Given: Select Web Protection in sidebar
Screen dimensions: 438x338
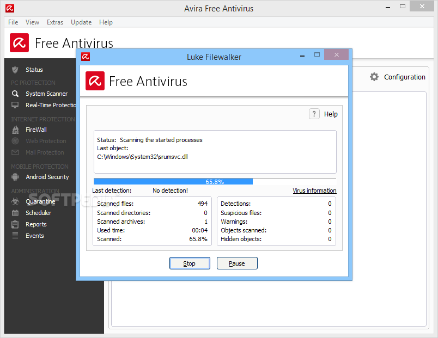Looking at the screenshot, I should (x=46, y=141).
